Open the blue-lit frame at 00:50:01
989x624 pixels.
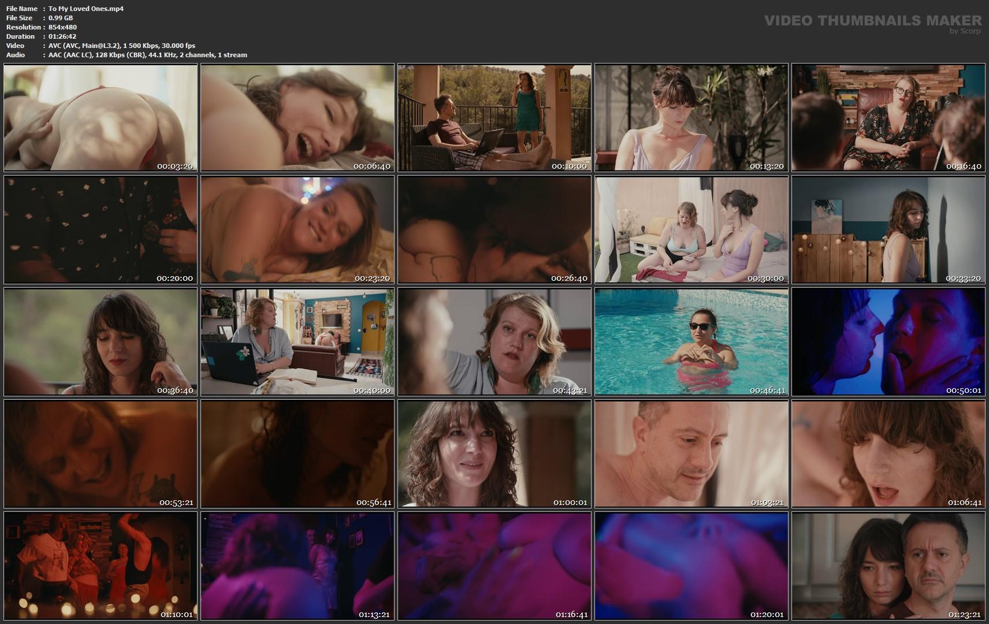pyautogui.click(x=888, y=341)
